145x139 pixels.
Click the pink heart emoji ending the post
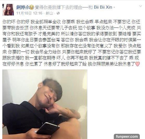(x=137, y=64)
